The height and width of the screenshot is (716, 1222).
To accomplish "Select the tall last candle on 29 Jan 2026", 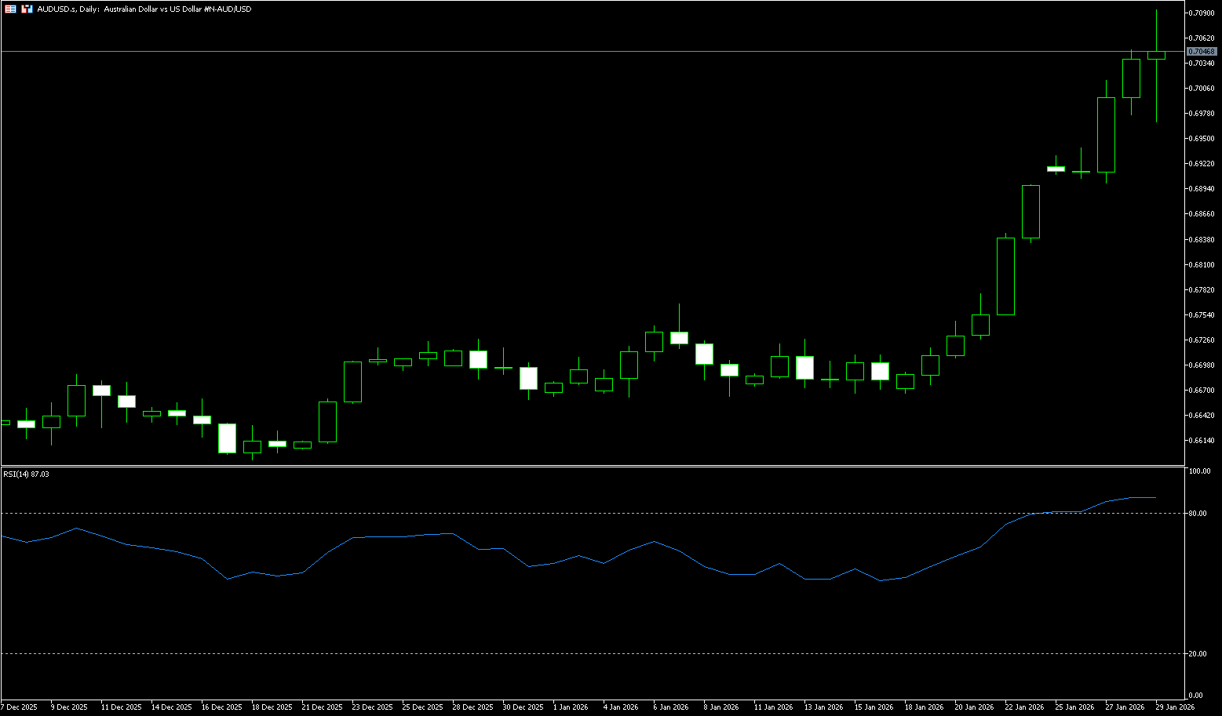I will coord(1156,55).
